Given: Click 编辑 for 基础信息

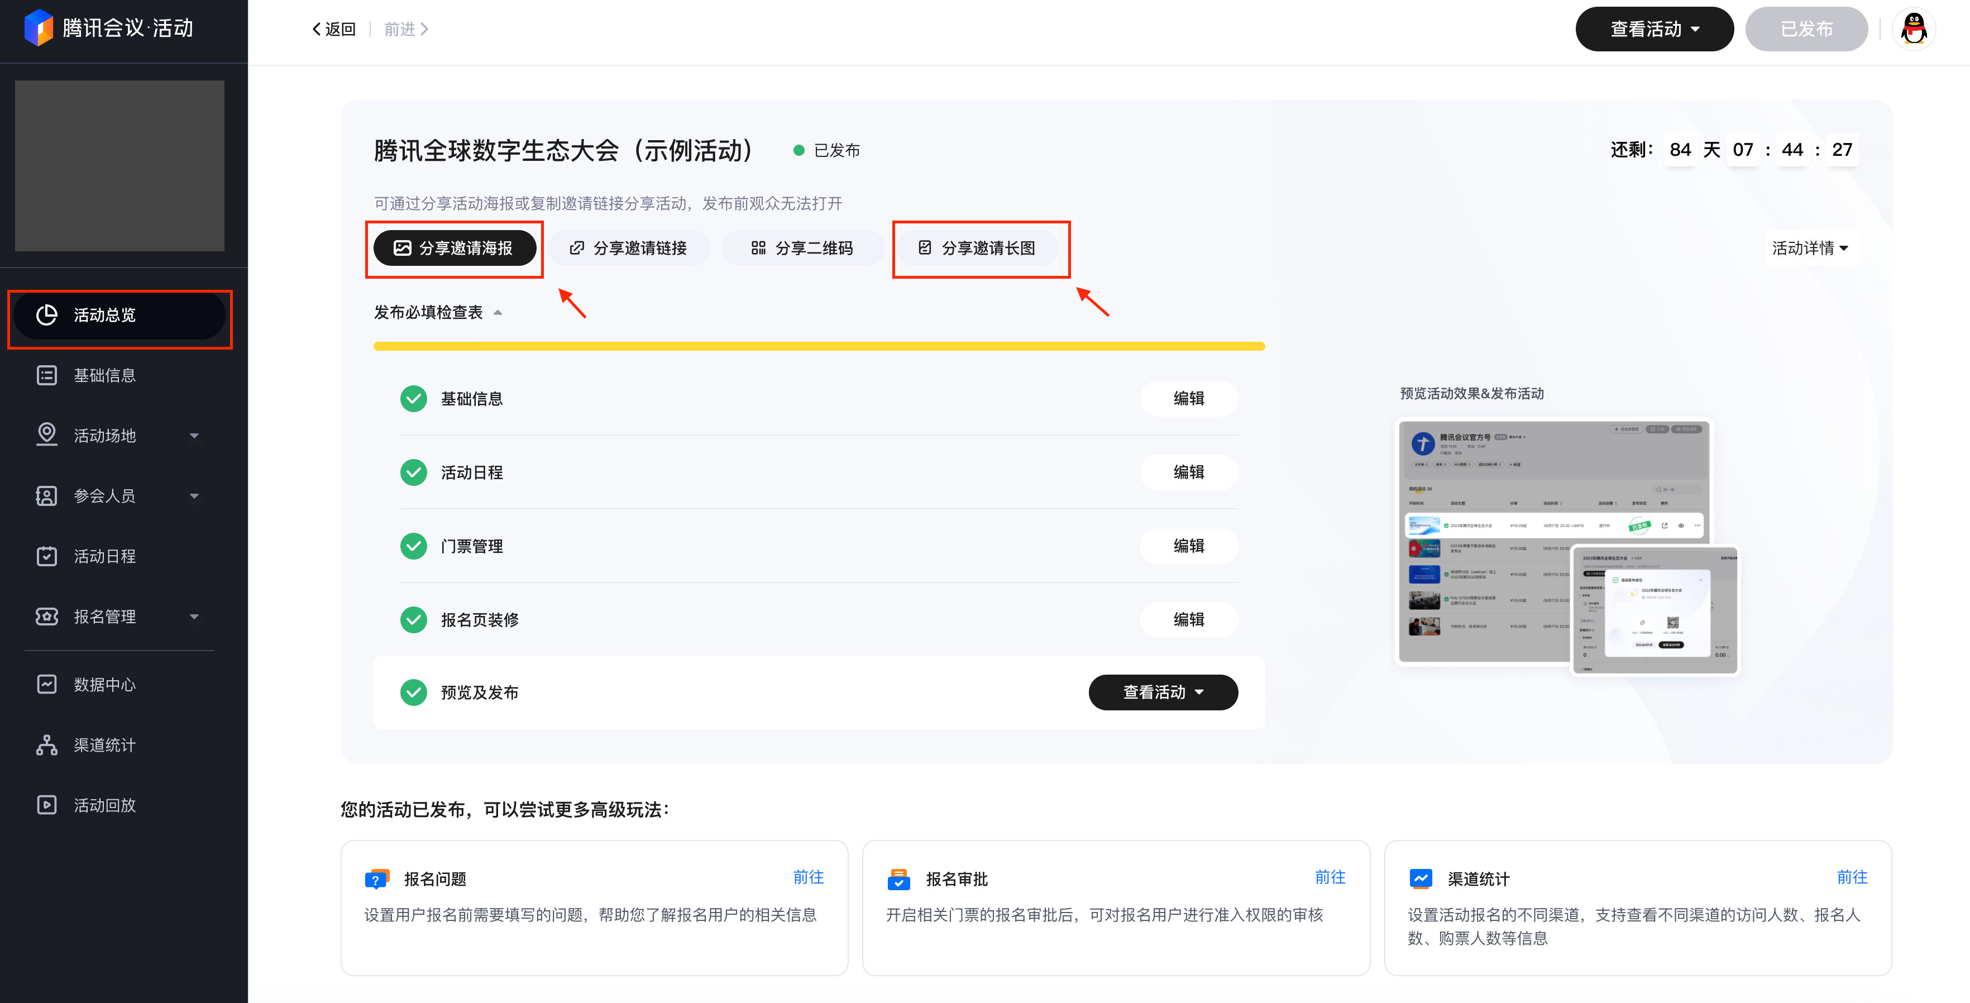Looking at the screenshot, I should point(1188,399).
